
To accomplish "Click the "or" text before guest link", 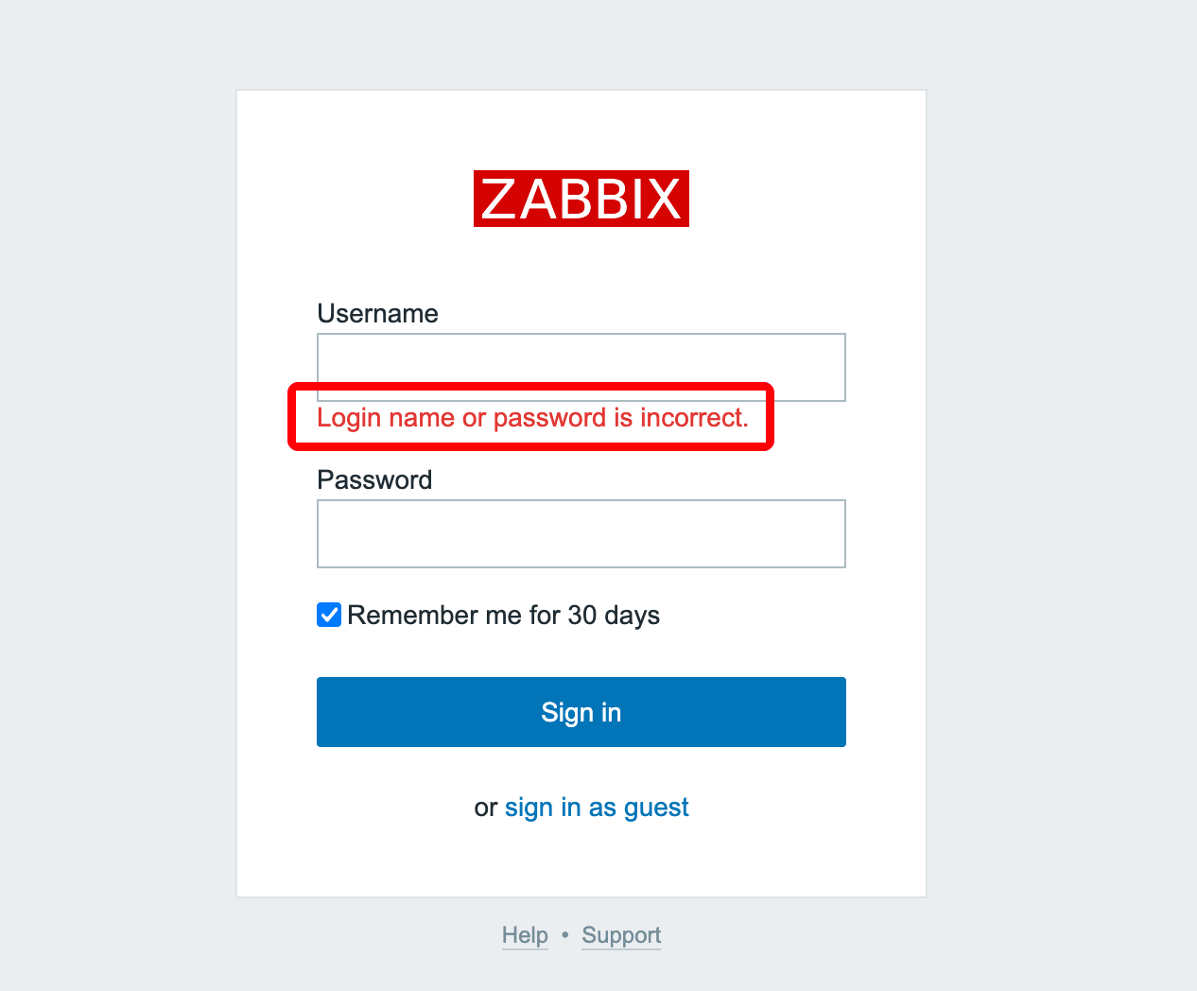I will click(485, 808).
